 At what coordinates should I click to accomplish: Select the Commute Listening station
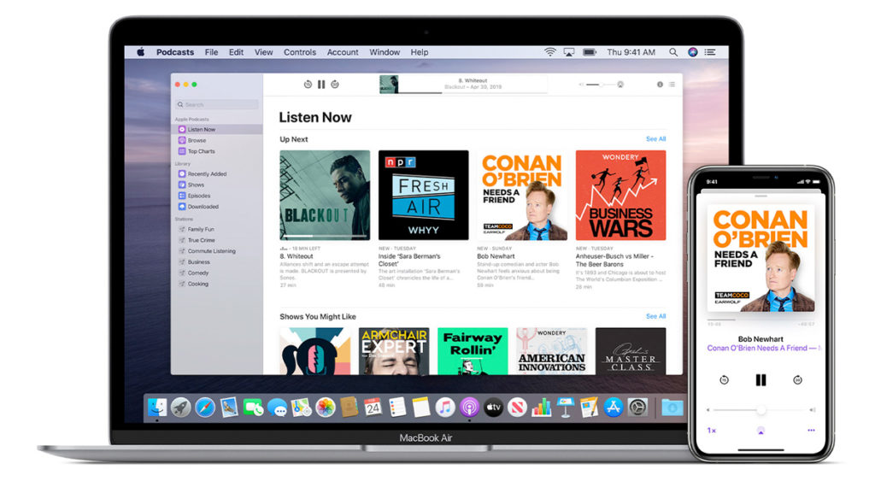click(x=207, y=251)
